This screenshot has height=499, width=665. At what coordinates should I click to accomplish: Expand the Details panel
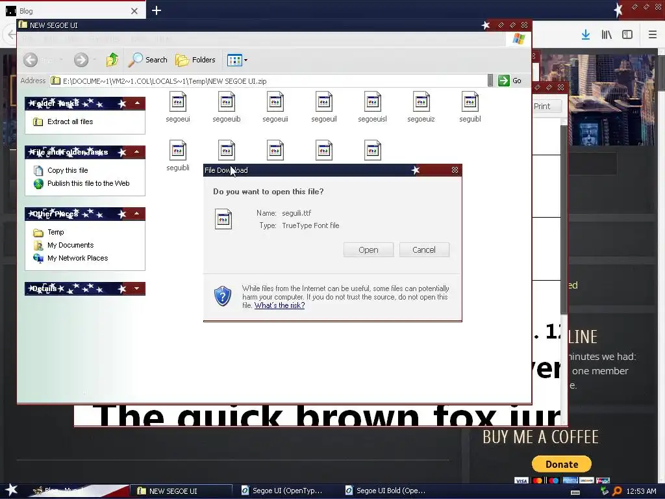coord(137,288)
